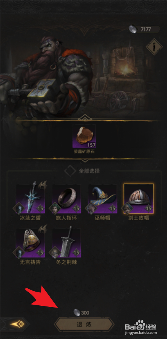167x339 pixels.
Task: Click the 退炼 refine button
Action: 84,325
